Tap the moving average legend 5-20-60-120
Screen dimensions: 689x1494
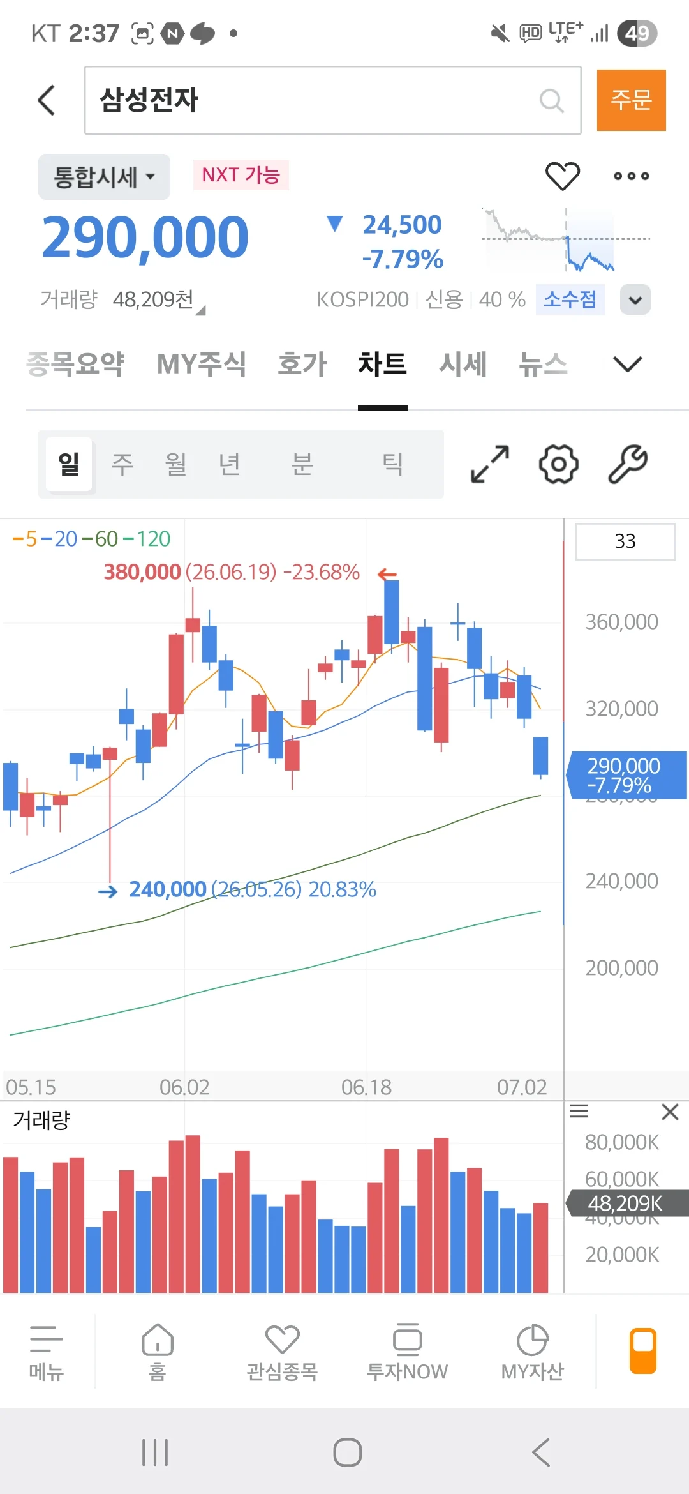(x=92, y=539)
